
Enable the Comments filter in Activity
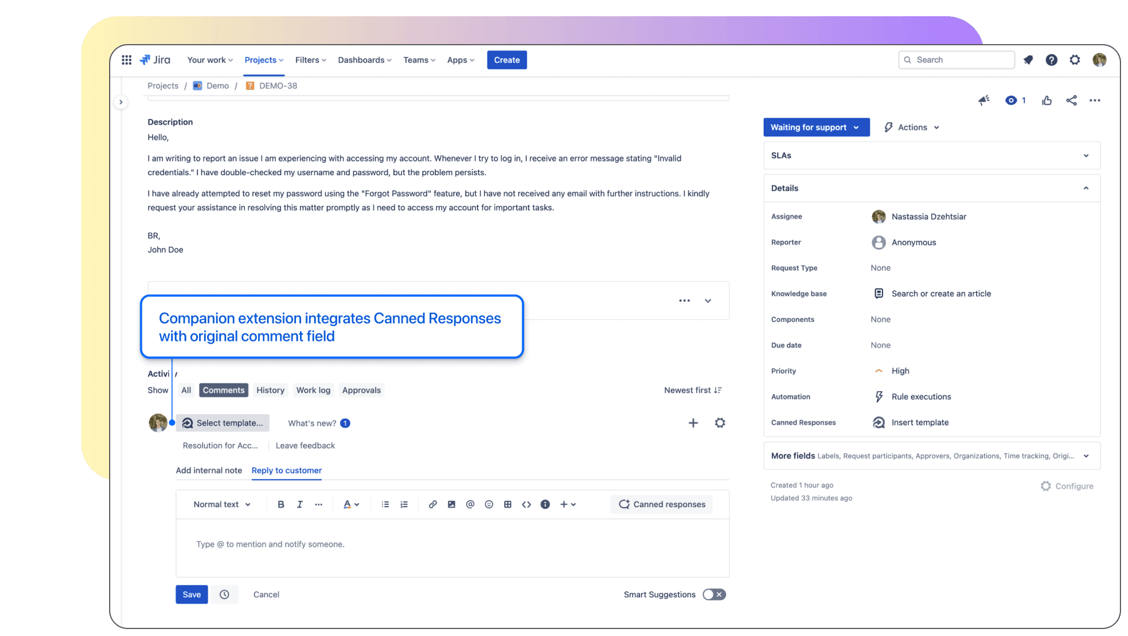pyautogui.click(x=223, y=390)
